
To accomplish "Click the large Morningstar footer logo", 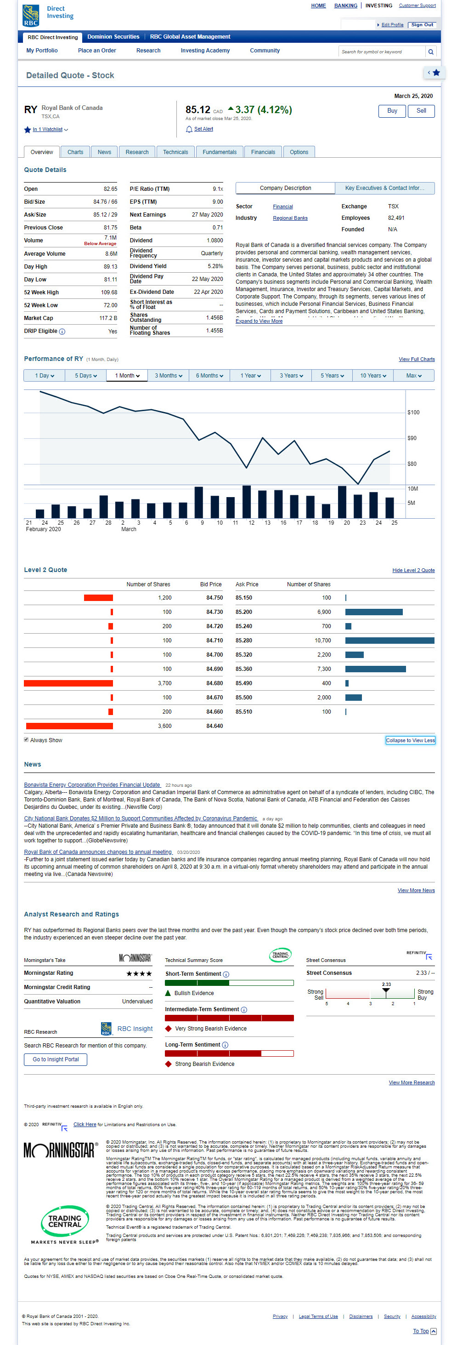I will tap(61, 1150).
